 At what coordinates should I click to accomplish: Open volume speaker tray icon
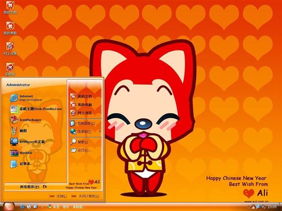point(263,207)
